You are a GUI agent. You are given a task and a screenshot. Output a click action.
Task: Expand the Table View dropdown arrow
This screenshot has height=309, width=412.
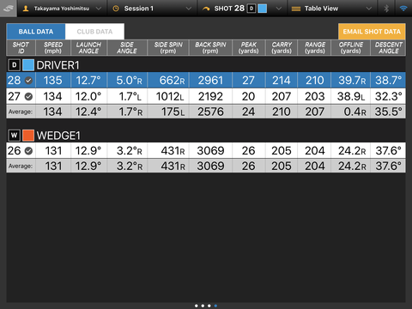[369, 9]
